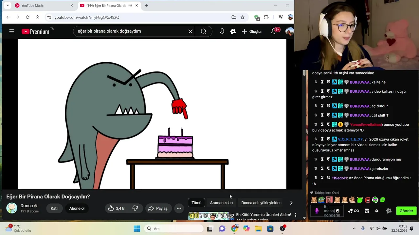Screen dimensions: 419x235
Task: Click the YouTube search magnifier button
Action: (204, 31)
